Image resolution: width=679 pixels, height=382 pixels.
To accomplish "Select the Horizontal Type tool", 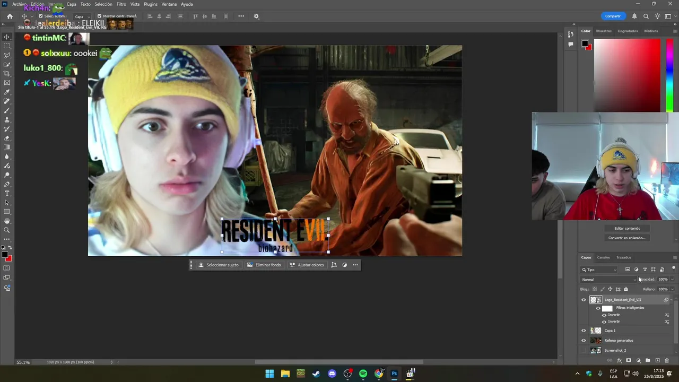I will tap(7, 193).
